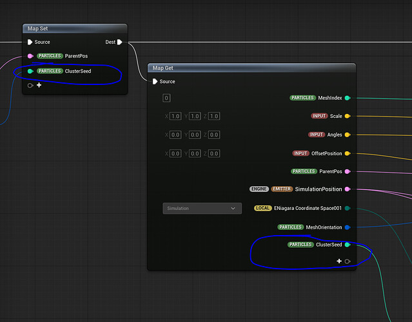412x322 pixels.
Task: Add a new output pin on Map Get
Action: click(339, 261)
